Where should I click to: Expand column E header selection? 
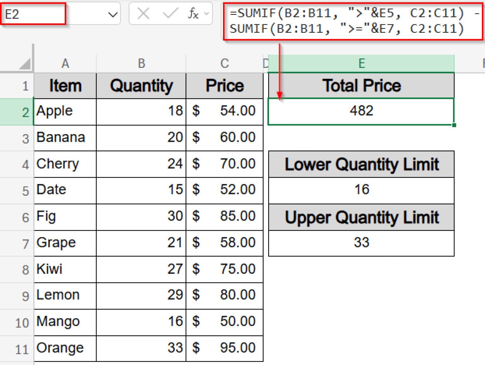[x=362, y=63]
